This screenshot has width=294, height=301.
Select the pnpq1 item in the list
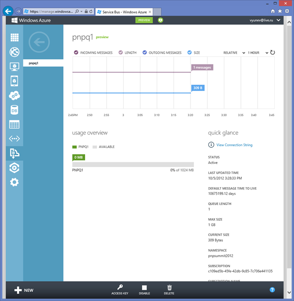[x=43, y=63]
